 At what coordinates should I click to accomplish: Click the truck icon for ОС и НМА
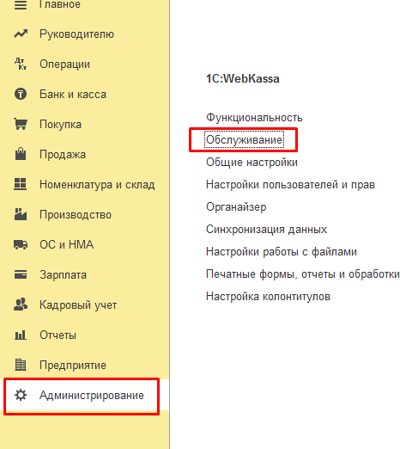click(x=21, y=244)
